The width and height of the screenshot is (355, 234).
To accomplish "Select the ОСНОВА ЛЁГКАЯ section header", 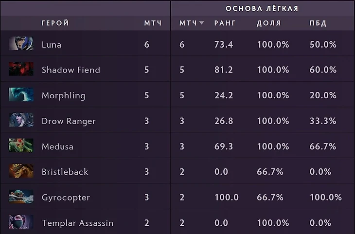I will (x=262, y=9).
